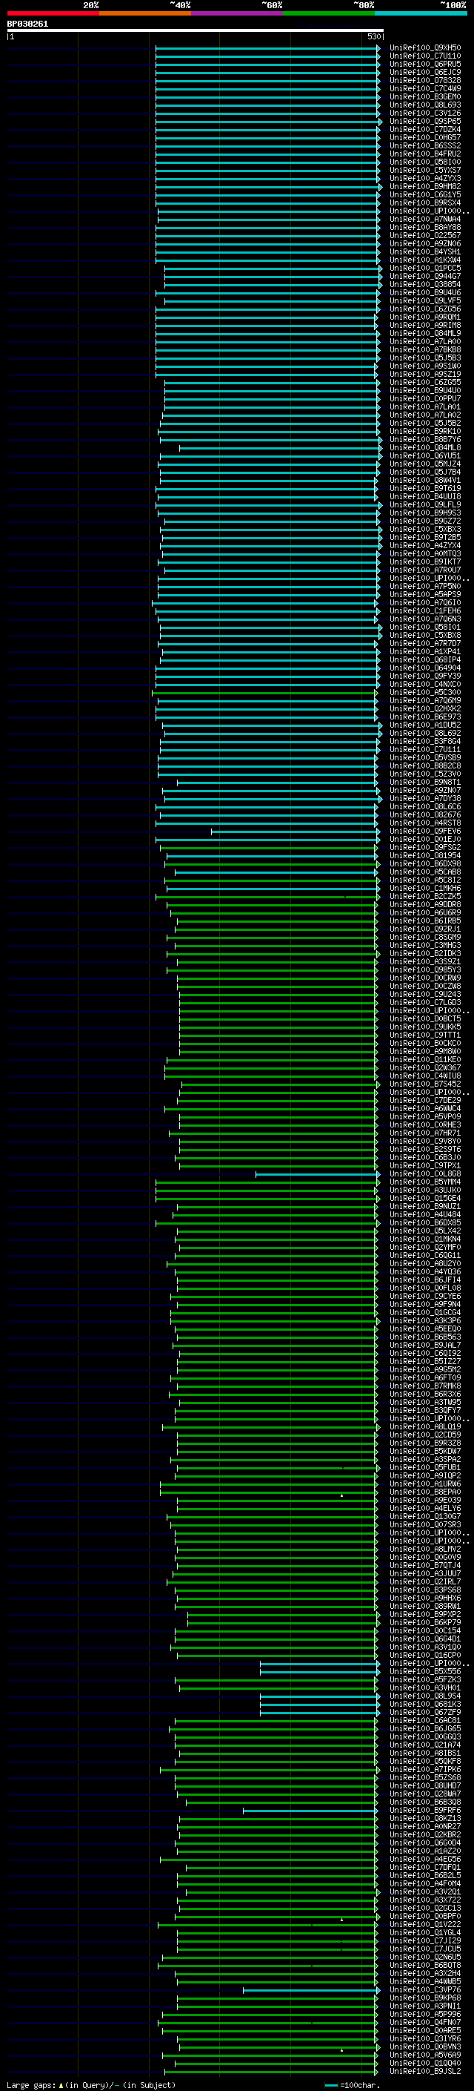
Task: Select the hit label UniRef100_A7NWA4
Action: pos(425,219)
